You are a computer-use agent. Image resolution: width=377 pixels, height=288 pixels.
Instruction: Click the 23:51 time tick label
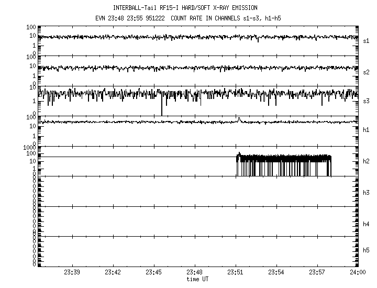(236, 273)
